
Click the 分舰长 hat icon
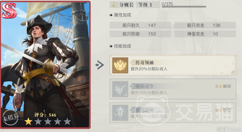tap(114, 5)
